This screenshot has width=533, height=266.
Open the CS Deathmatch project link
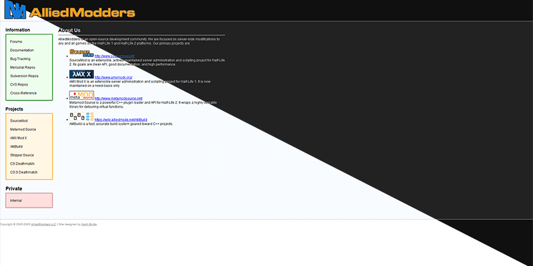pyautogui.click(x=21, y=164)
